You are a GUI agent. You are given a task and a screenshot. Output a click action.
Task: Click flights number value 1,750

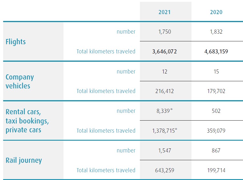(164, 32)
